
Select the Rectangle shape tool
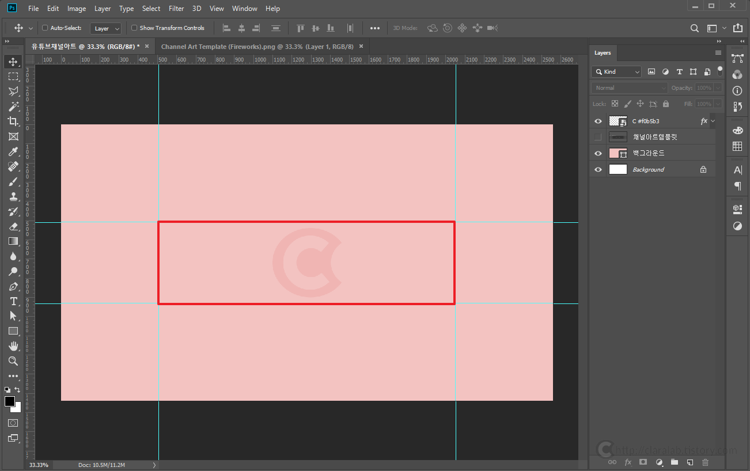tap(13, 331)
